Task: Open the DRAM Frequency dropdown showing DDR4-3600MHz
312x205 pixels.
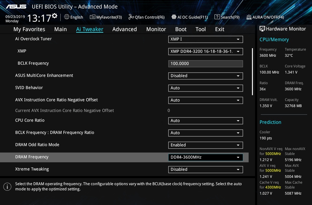Action: [206, 157]
